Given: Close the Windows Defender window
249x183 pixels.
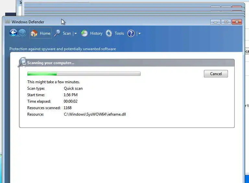Looking at the screenshot, I should pos(237,22).
